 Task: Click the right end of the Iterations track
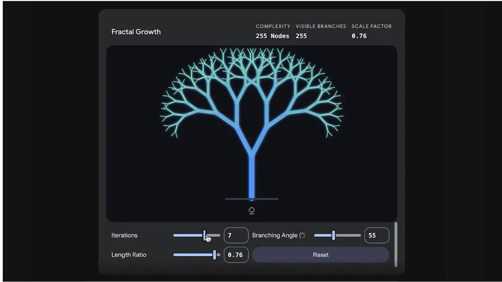(220, 235)
